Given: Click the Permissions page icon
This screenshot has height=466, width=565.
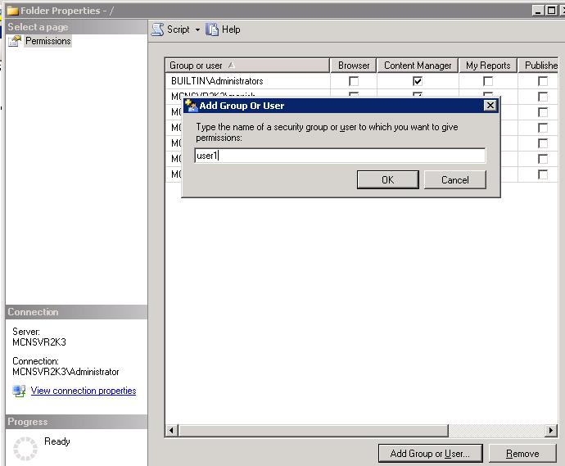Looking at the screenshot, I should coord(15,41).
